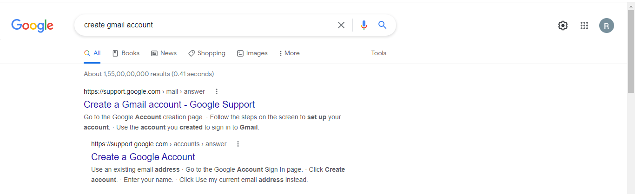
Task: Open the Google apps grid
Action: tap(584, 26)
